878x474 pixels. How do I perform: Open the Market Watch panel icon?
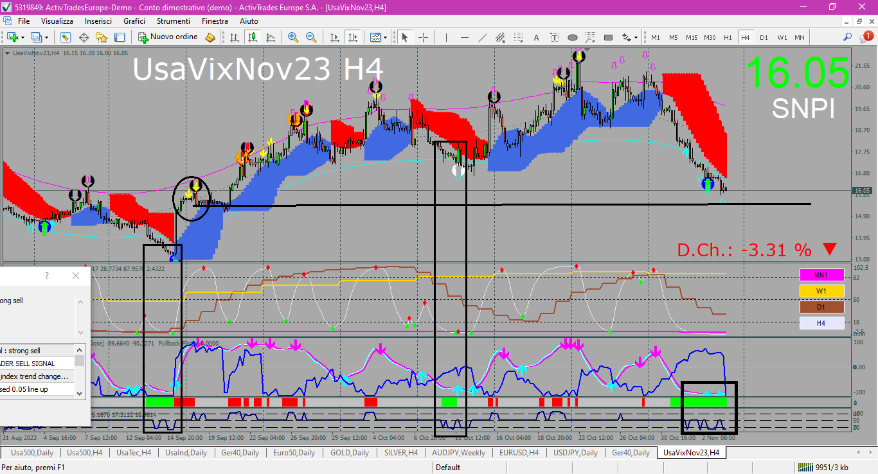(66, 37)
